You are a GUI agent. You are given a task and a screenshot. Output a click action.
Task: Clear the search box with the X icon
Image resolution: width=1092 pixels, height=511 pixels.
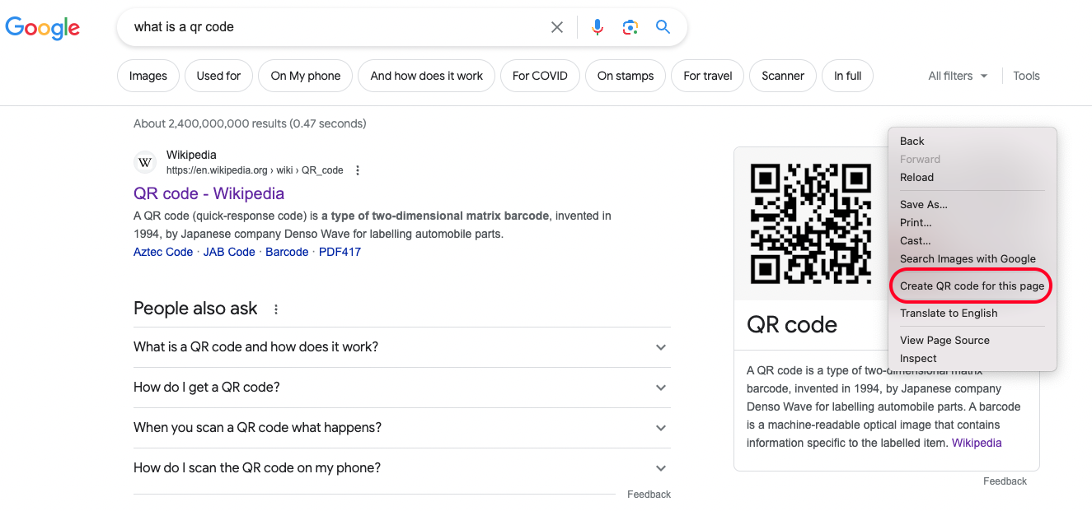(x=557, y=27)
